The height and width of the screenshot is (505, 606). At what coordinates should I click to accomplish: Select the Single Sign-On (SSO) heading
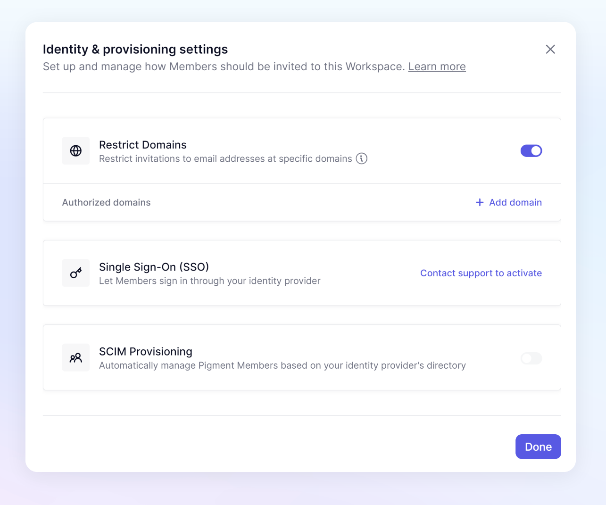click(x=154, y=267)
